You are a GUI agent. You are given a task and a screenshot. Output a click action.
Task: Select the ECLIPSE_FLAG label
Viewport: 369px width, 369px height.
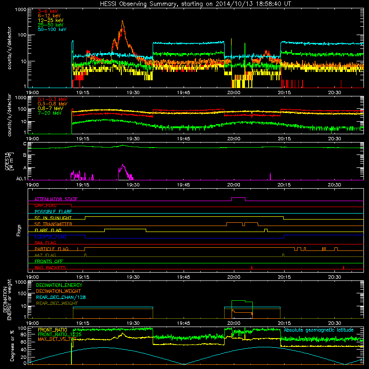pos(50,237)
